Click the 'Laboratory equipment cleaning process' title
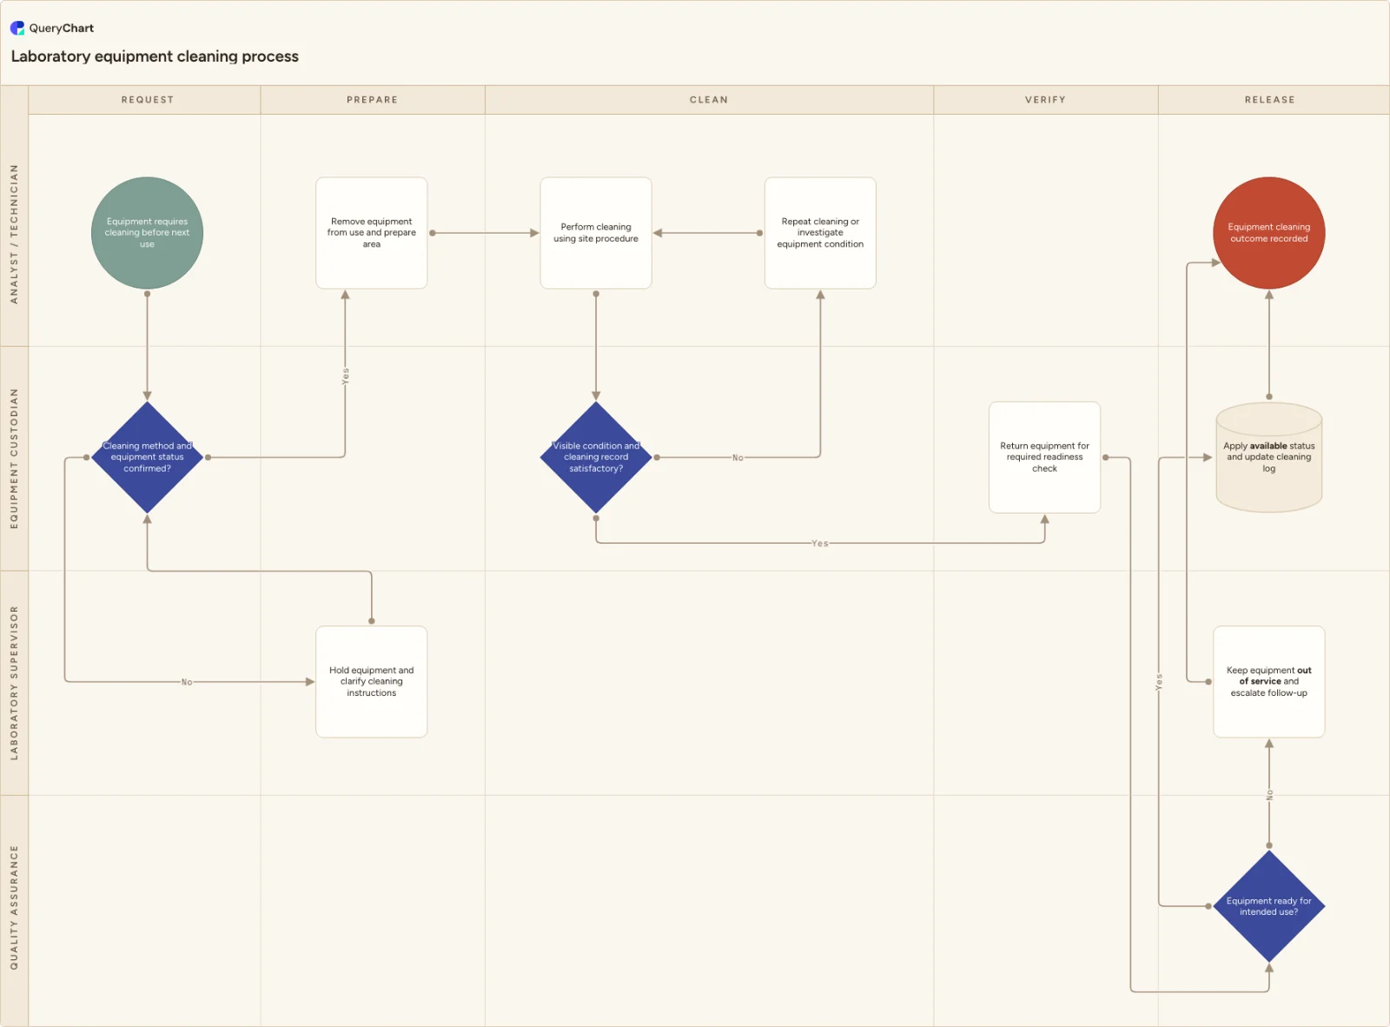The image size is (1390, 1027). click(155, 56)
